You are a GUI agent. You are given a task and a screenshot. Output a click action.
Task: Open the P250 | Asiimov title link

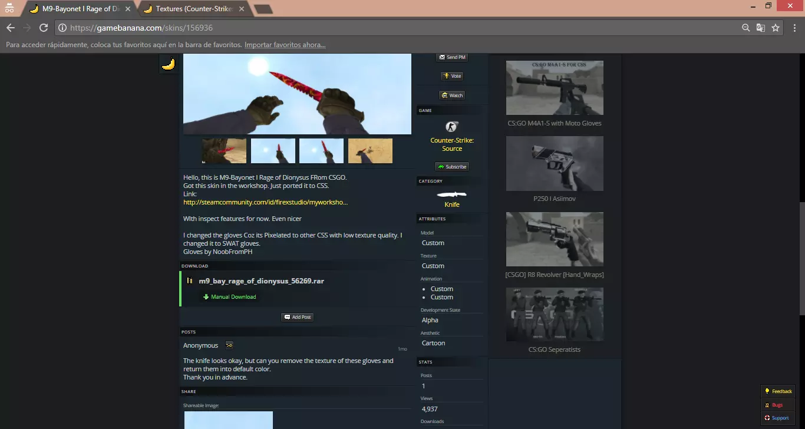555,199
